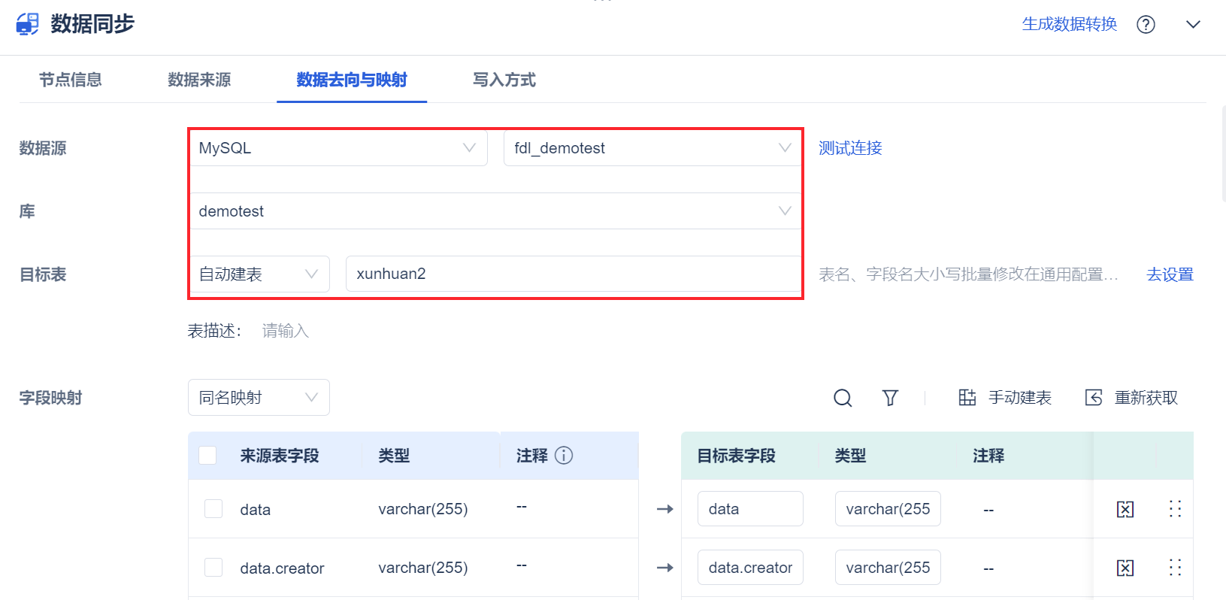Viewport: 1226px width, 600px height.
Task: Click the 表名、字段名大小写 hint text
Action: point(968,274)
